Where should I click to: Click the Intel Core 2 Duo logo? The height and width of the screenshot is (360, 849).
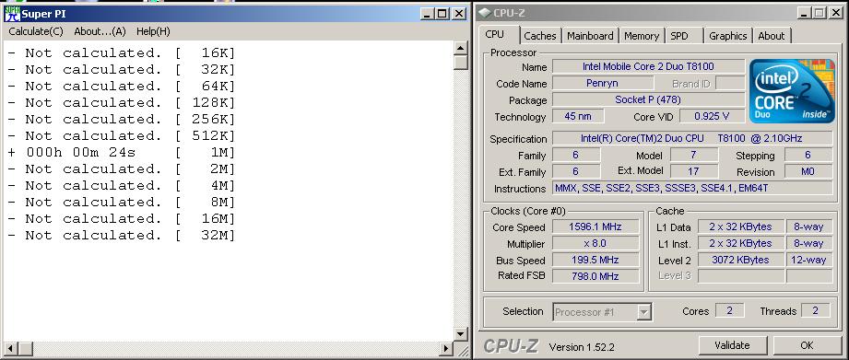(x=791, y=91)
